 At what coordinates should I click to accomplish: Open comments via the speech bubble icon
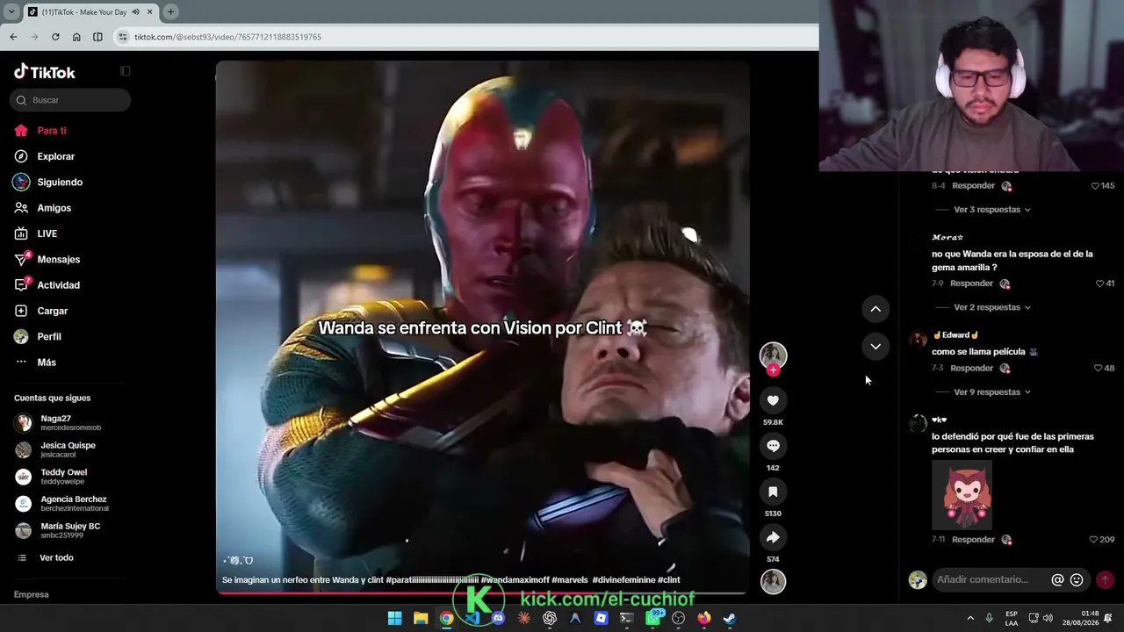pos(773,446)
